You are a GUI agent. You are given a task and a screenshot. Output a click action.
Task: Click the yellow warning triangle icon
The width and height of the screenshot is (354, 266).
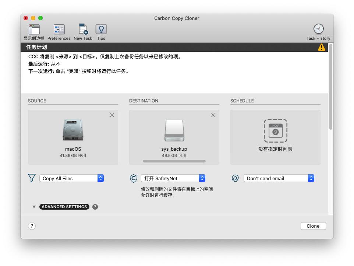point(322,47)
